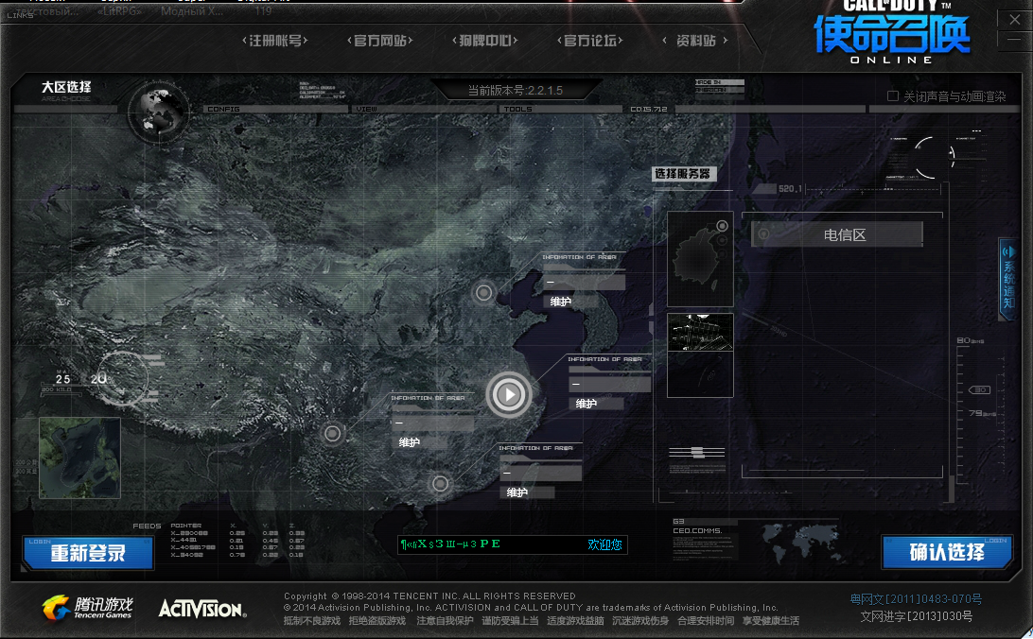Click the 确认选择 button
The height and width of the screenshot is (639, 1033).
click(947, 552)
